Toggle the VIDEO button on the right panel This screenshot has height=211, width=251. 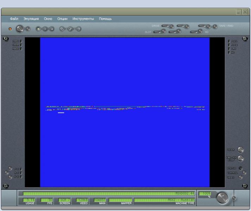pos(240,177)
